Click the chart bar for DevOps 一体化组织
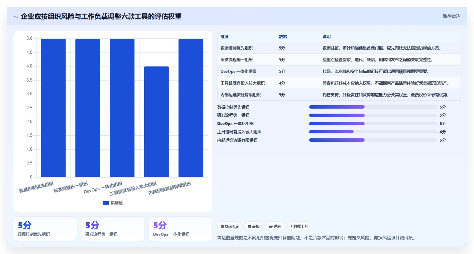 coord(122,108)
